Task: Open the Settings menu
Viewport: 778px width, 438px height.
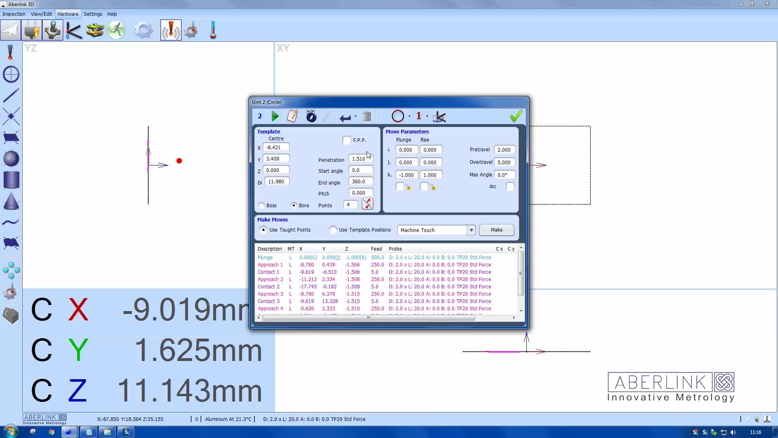Action: [93, 14]
